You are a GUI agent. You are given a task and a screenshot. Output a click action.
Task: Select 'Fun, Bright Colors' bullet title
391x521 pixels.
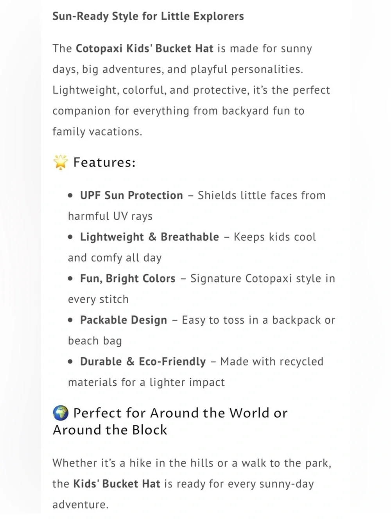[x=128, y=279]
